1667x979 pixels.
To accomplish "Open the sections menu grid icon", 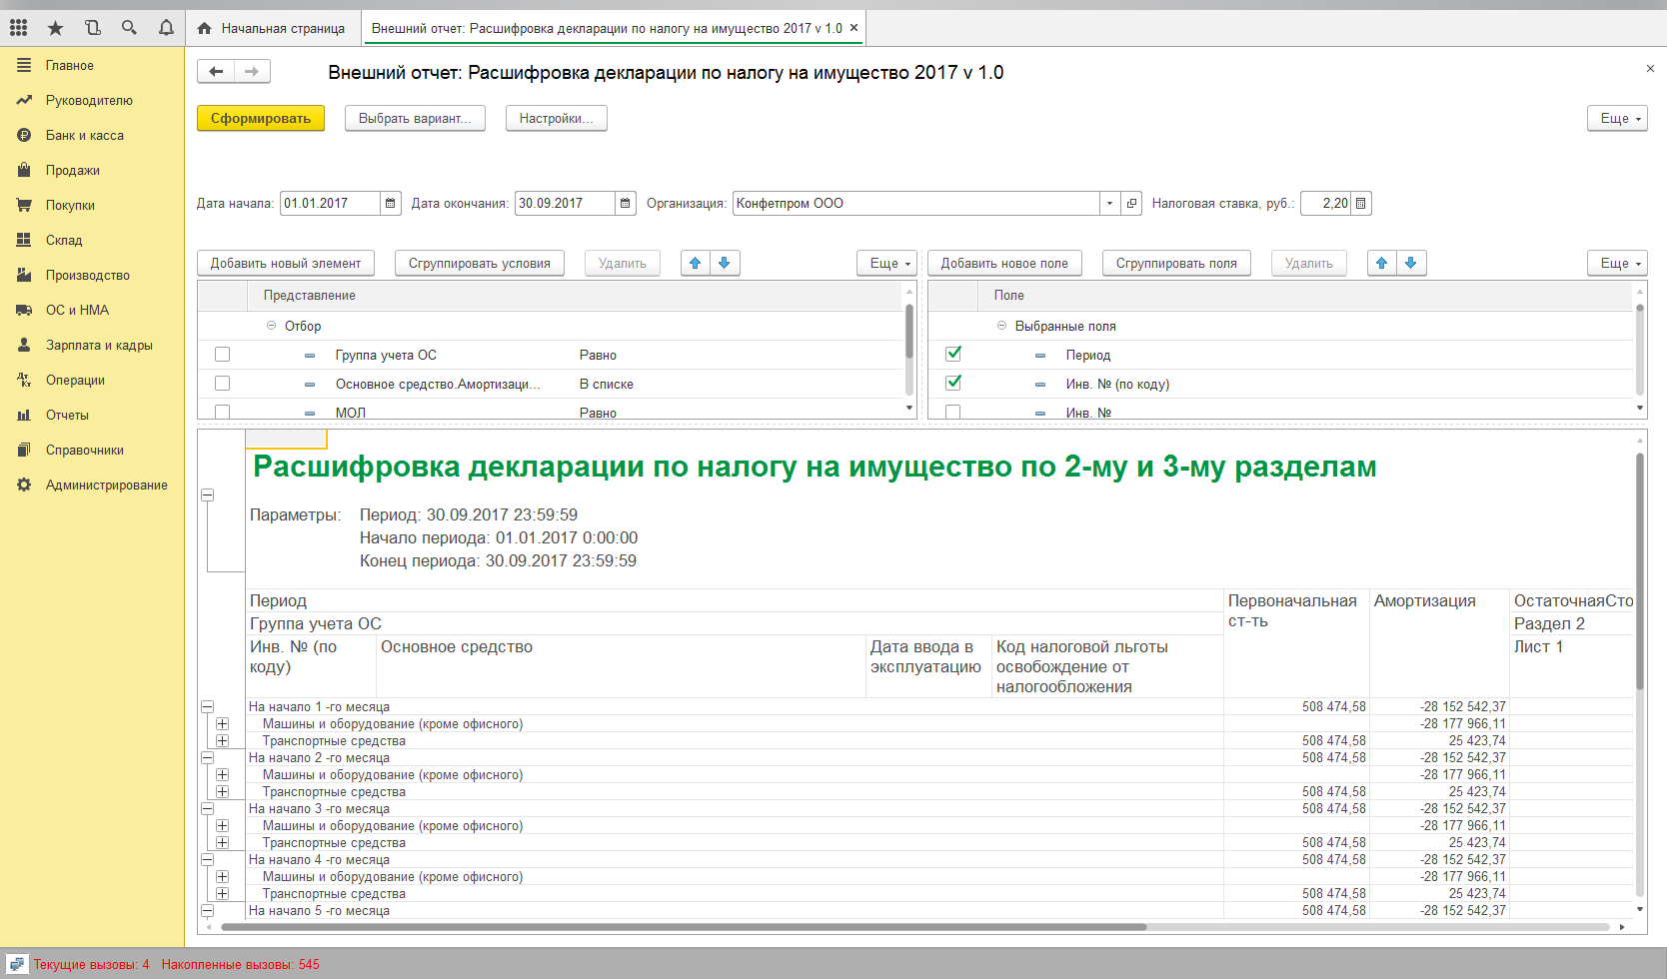I will [18, 28].
